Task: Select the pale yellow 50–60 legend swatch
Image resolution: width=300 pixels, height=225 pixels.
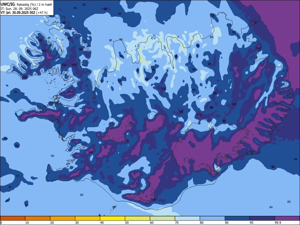Action: point(137,218)
